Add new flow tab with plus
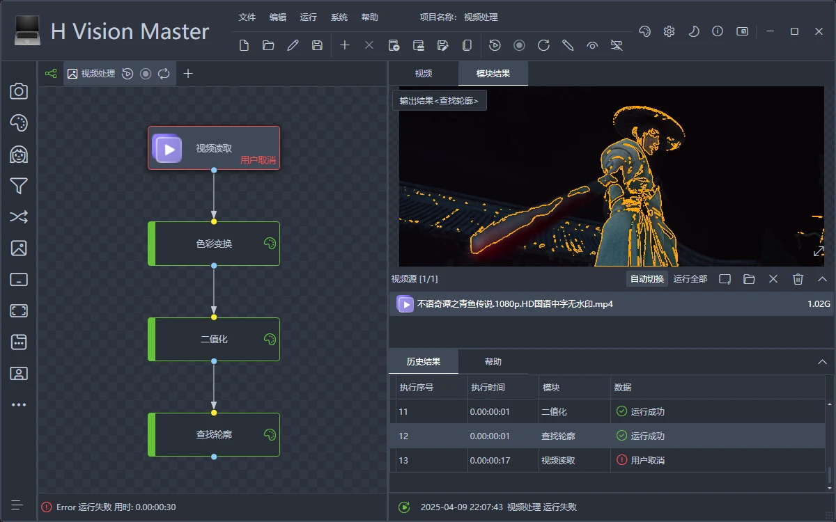The height and width of the screenshot is (522, 836). (188, 73)
